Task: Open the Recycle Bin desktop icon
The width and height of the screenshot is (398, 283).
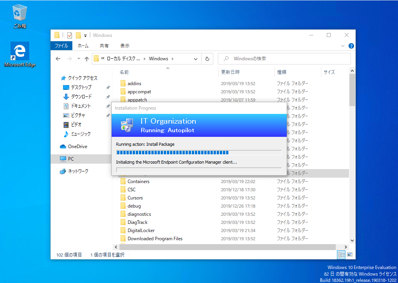Action: pyautogui.click(x=20, y=16)
